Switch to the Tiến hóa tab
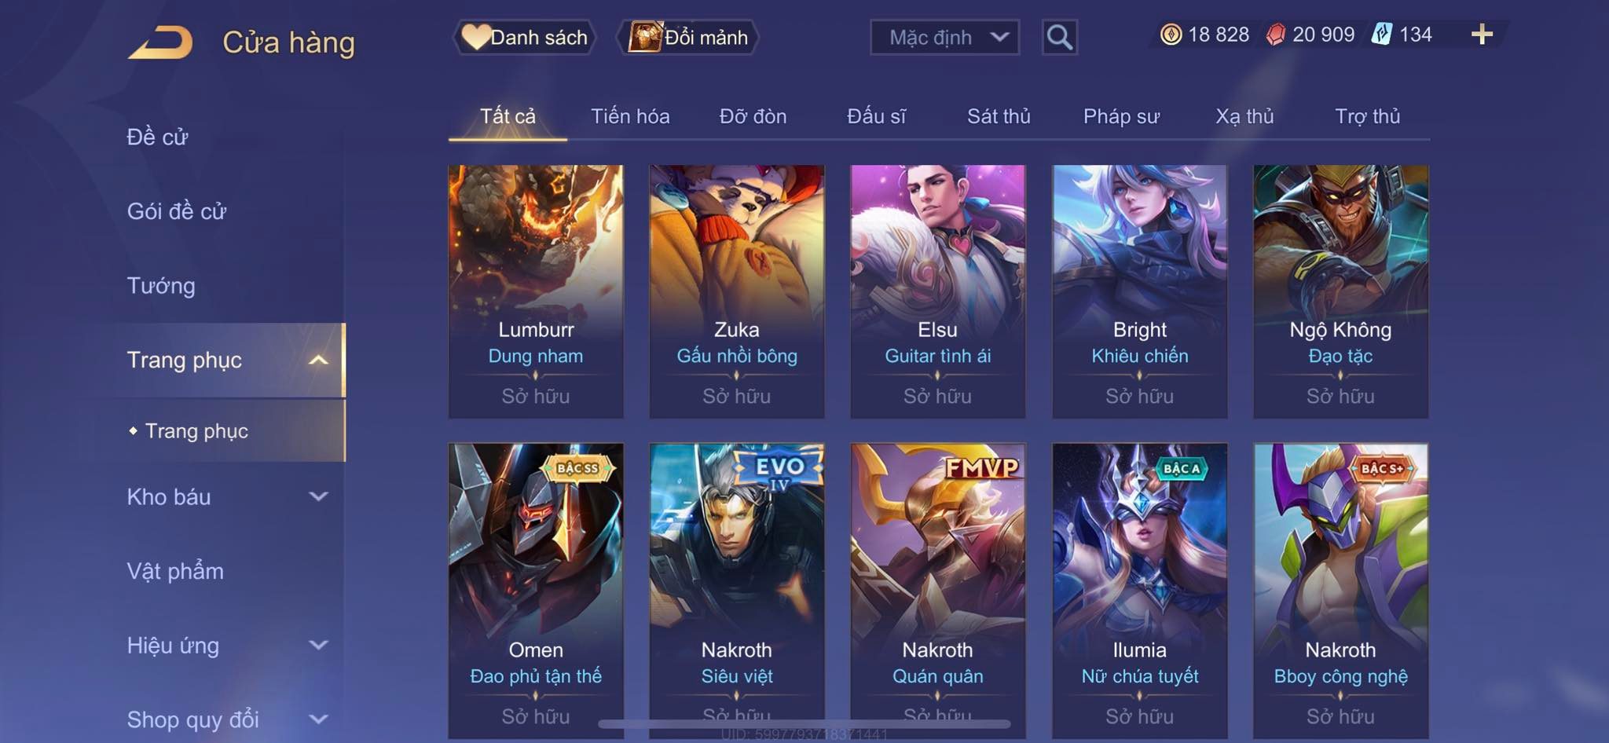Image resolution: width=1609 pixels, height=743 pixels. click(630, 116)
